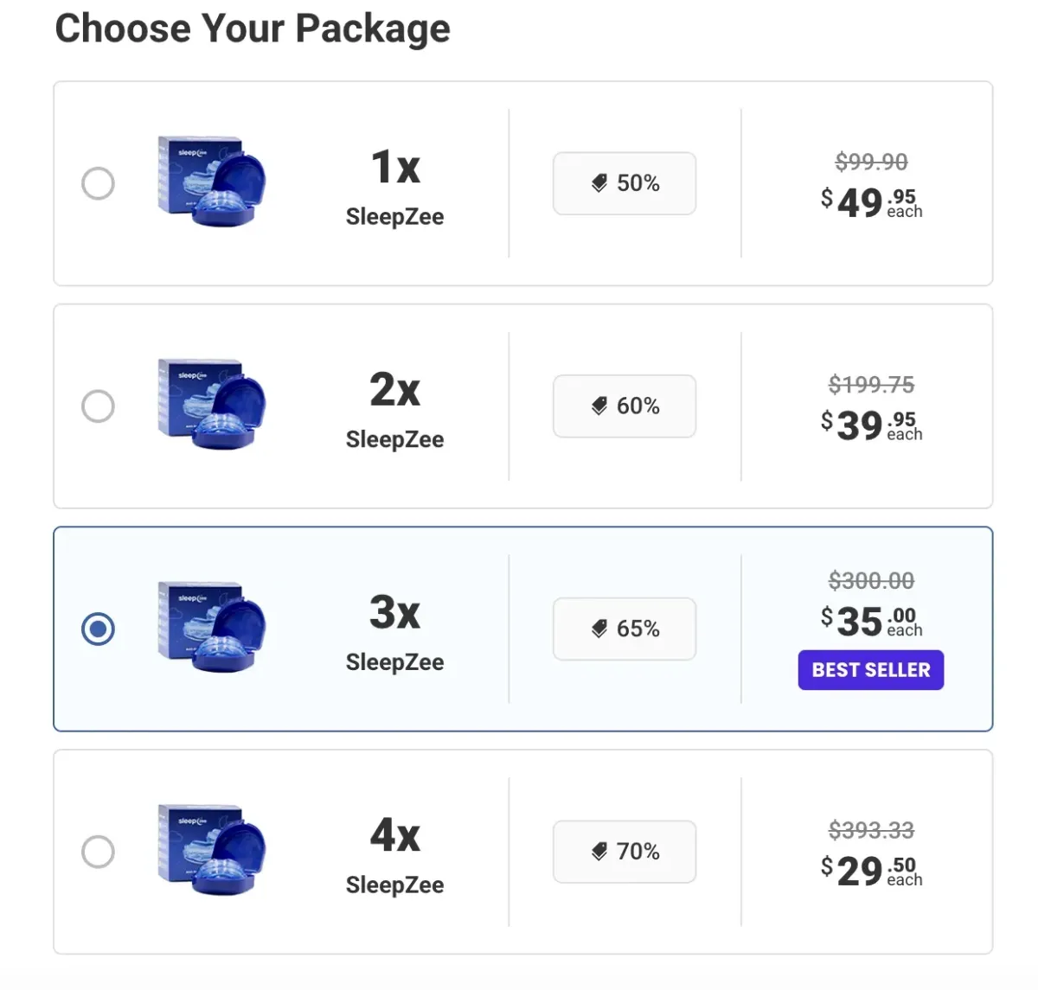The width and height of the screenshot is (1038, 990).
Task: Click the BEST SELLER badge
Action: point(870,669)
